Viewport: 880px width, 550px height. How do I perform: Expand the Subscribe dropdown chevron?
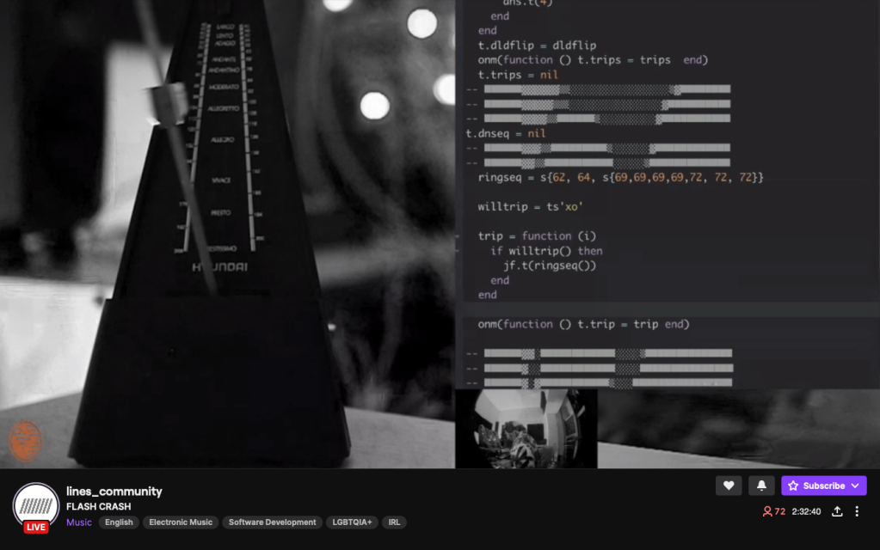tap(855, 486)
